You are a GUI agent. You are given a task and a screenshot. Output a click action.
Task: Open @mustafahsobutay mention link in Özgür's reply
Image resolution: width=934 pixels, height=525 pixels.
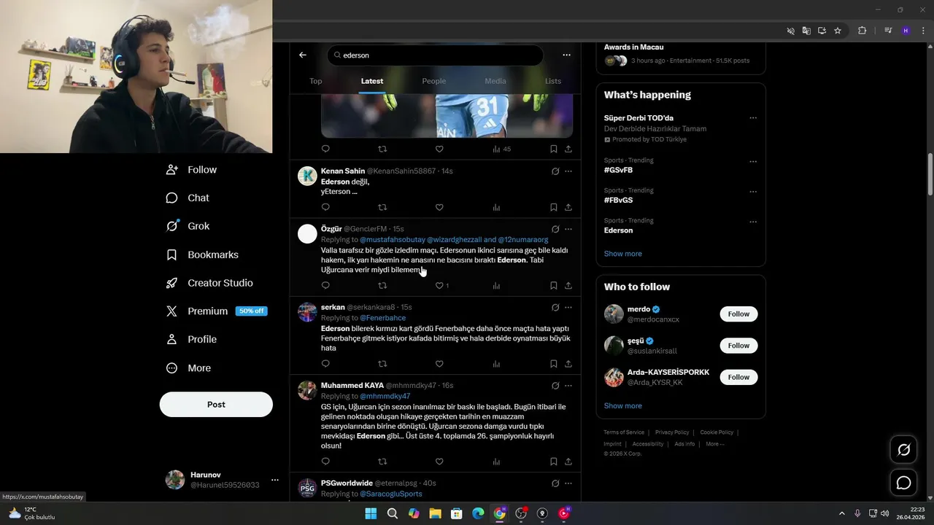pos(392,239)
